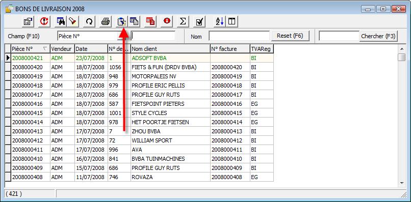
Task: Select piece number 2008000417
Action: coord(27,95)
